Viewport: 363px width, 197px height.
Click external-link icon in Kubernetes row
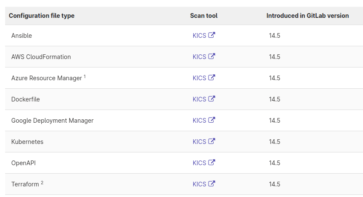tap(212, 141)
